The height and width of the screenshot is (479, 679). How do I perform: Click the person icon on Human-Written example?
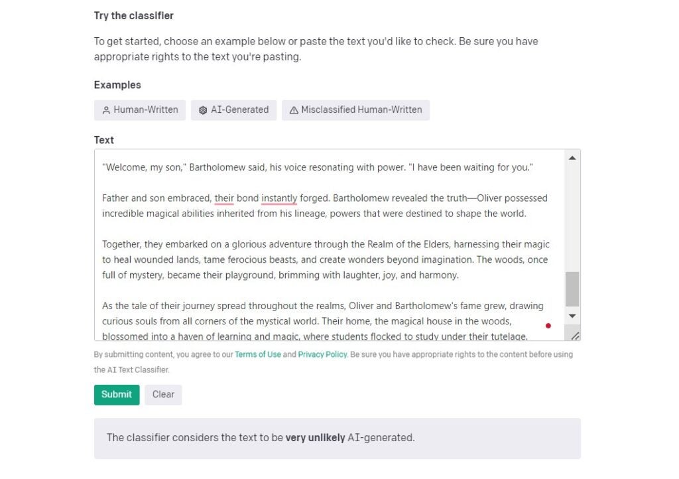[107, 110]
